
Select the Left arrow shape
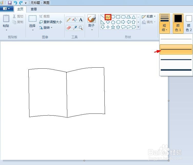pyautogui.click(x=128, y=22)
